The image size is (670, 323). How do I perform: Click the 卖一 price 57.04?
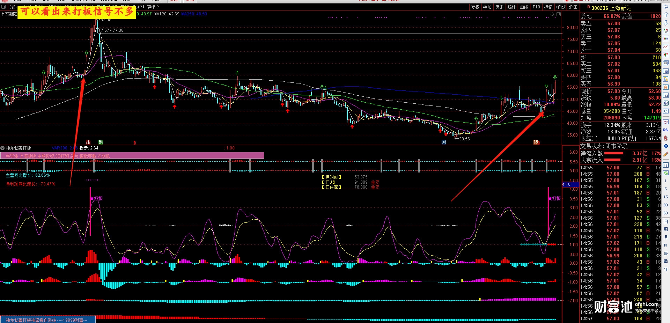pyautogui.click(x=614, y=50)
